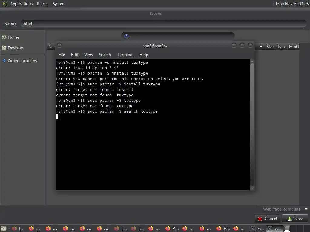Click the first command pacman -s install tuxtype
Screen dimensions: 310x232
click(x=118, y=62)
